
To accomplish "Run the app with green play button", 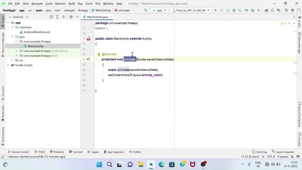I will [x=216, y=10].
